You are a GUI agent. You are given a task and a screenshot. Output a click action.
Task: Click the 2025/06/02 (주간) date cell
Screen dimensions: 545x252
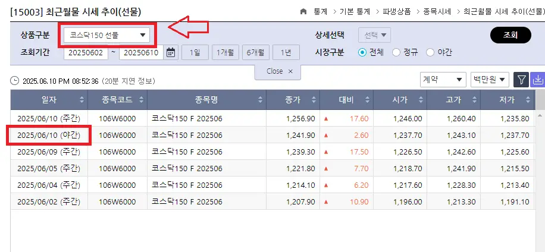point(49,201)
